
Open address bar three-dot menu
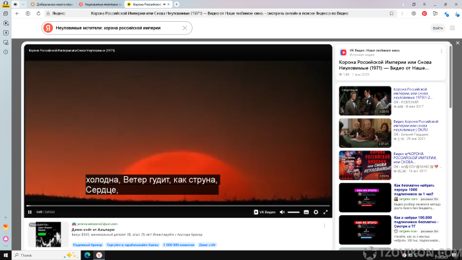coord(402,13)
